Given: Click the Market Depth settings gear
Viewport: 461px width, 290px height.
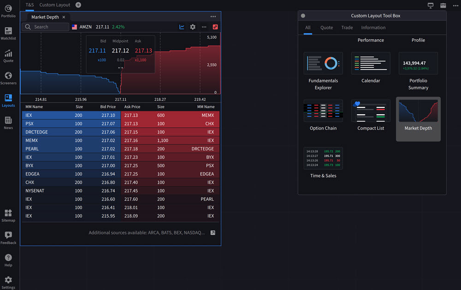Looking at the screenshot, I should click(193, 27).
